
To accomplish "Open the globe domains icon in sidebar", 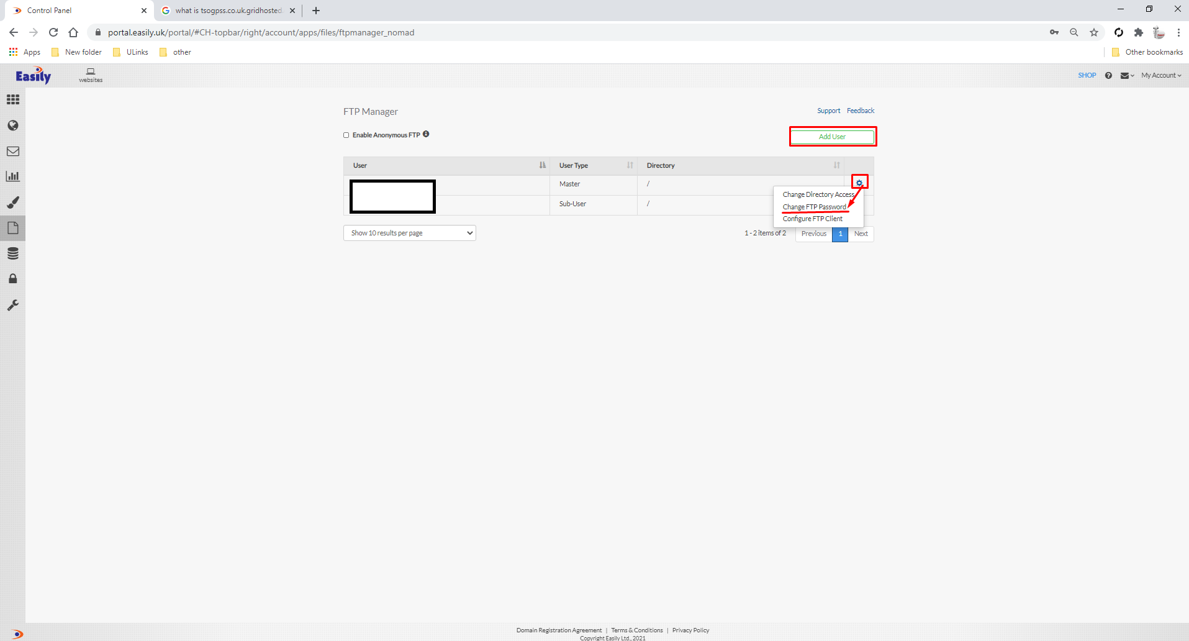I will tap(13, 125).
